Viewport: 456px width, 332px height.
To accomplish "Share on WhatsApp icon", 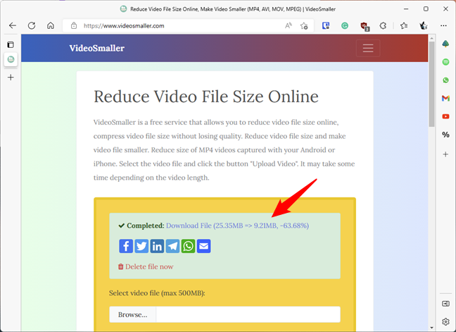I will point(188,246).
